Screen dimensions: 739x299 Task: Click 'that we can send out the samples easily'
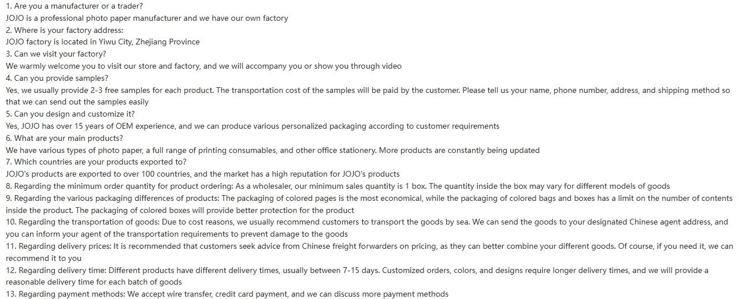(77, 102)
